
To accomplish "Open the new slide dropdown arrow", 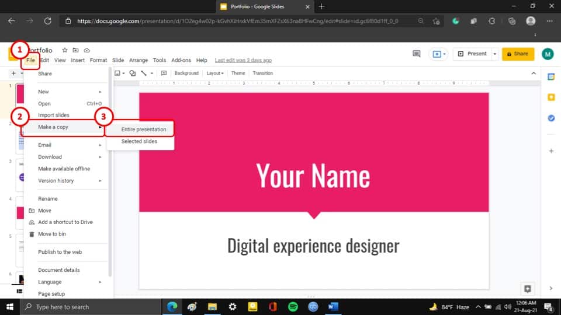I will point(22,73).
